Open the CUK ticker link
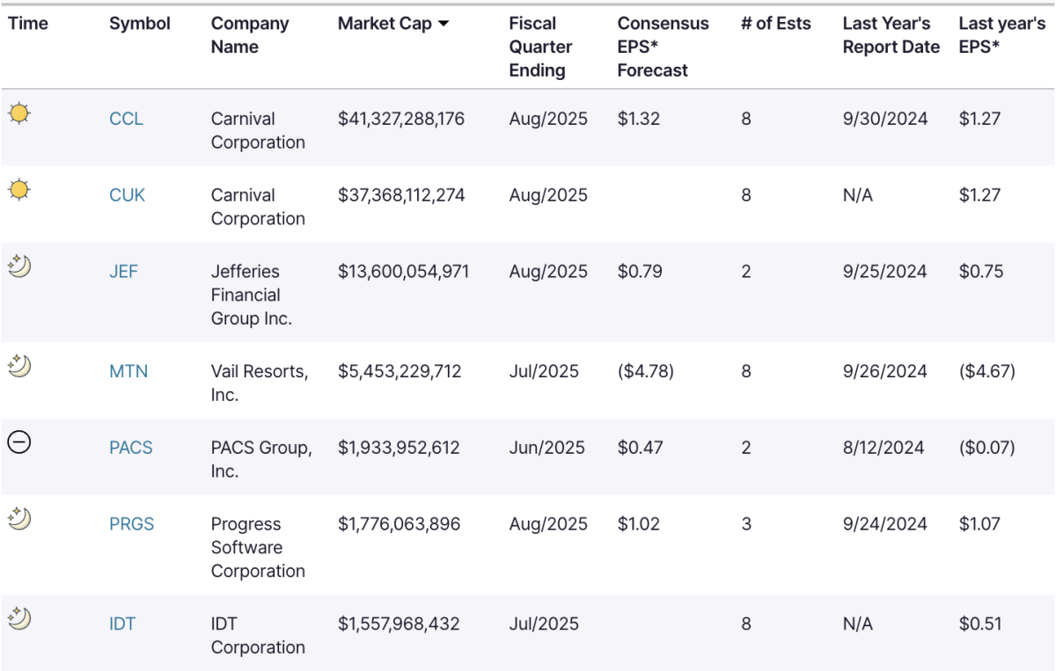Screen dimensions: 1056x671 click(127, 195)
